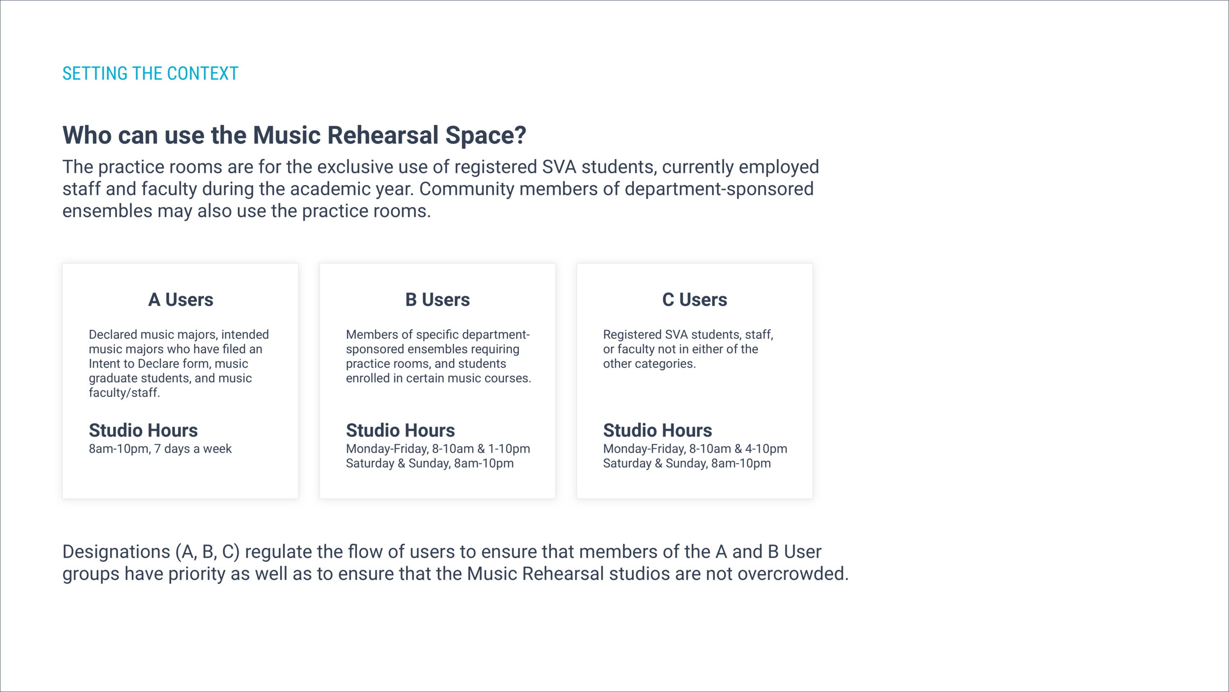The height and width of the screenshot is (692, 1229).
Task: Click the 'C Users' card title
Action: pos(695,300)
